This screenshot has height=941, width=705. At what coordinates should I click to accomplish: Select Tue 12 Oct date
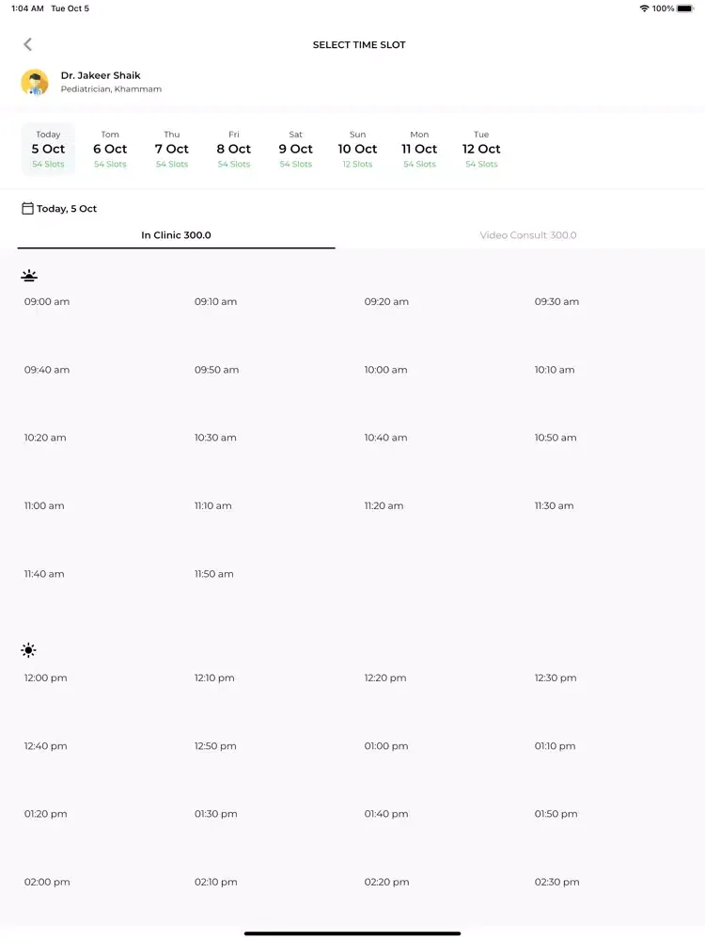pos(481,149)
